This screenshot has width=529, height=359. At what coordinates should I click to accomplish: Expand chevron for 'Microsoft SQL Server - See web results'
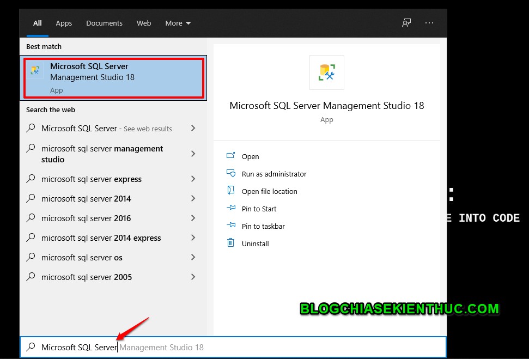(193, 128)
